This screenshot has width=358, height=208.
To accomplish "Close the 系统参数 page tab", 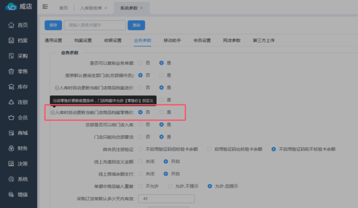I will [x=141, y=8].
